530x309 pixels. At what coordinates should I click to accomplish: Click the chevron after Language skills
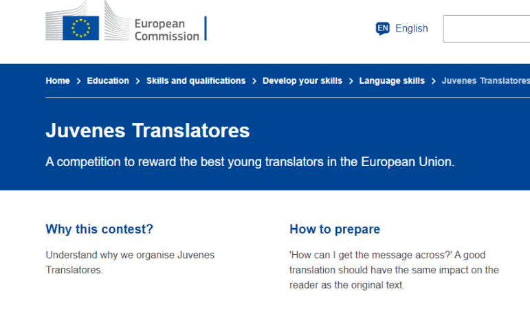coord(433,81)
